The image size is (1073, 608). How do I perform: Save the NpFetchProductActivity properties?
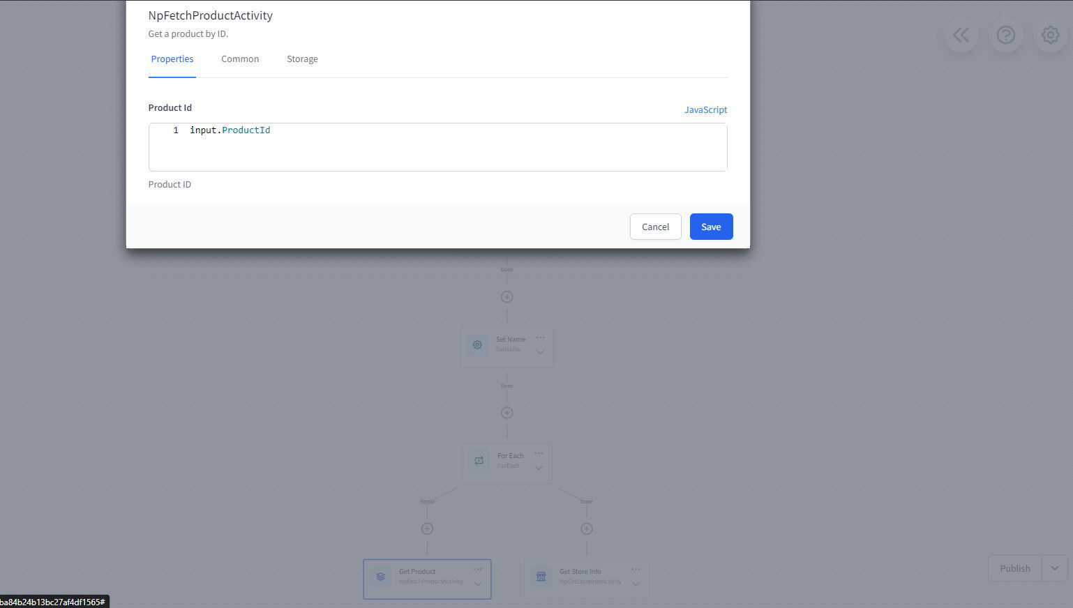(x=711, y=227)
